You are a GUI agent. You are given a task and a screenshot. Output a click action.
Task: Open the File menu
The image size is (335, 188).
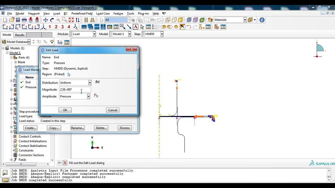9,14
